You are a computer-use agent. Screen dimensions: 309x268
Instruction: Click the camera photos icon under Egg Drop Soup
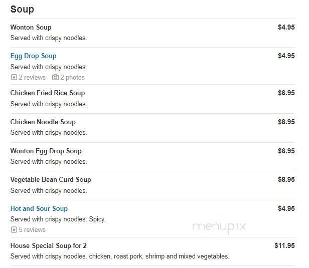pyautogui.click(x=56, y=78)
